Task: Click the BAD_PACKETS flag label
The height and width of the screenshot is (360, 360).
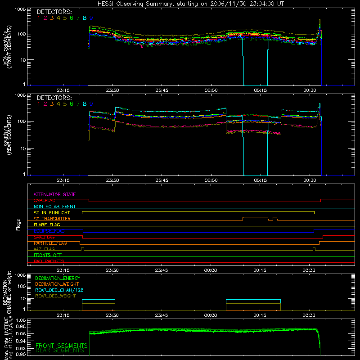Action: coord(49,261)
